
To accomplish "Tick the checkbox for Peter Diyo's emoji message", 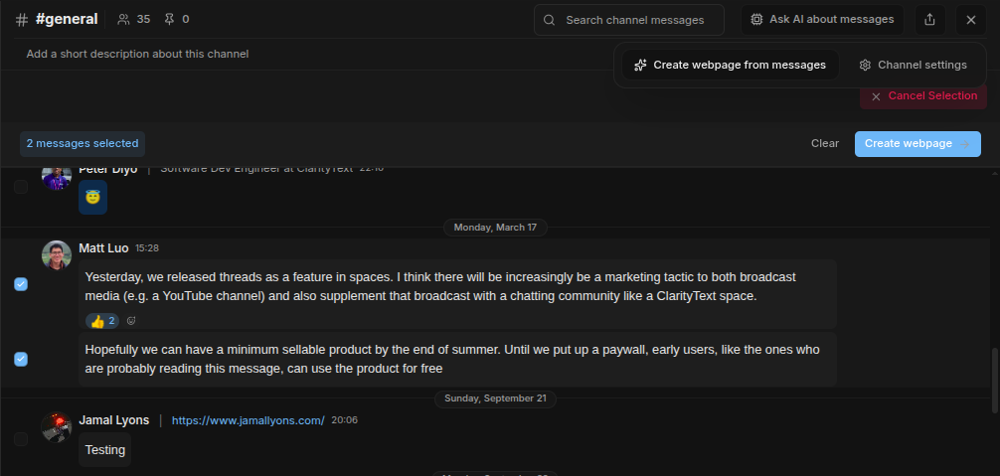I will (x=21, y=187).
